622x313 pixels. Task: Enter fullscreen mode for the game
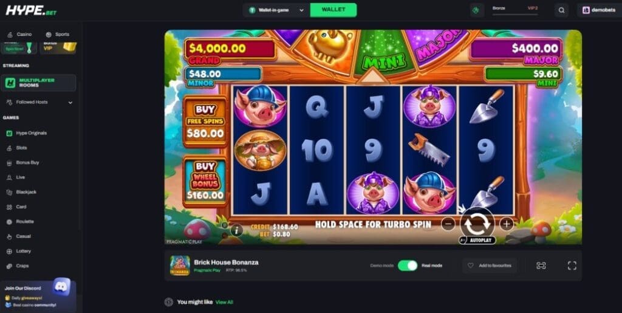572,266
